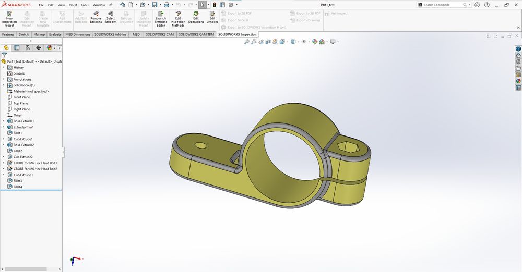The width and height of the screenshot is (522, 272).
Task: Switch to the Sketch tab
Action: click(24, 34)
